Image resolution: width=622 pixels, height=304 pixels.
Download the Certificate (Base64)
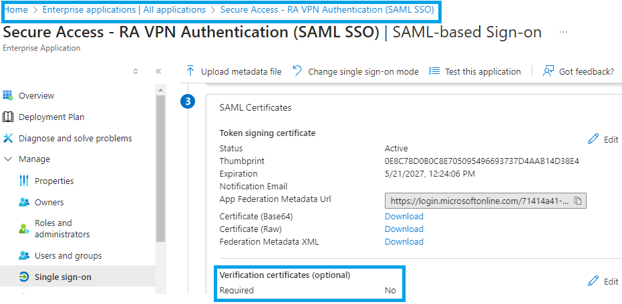pyautogui.click(x=404, y=216)
